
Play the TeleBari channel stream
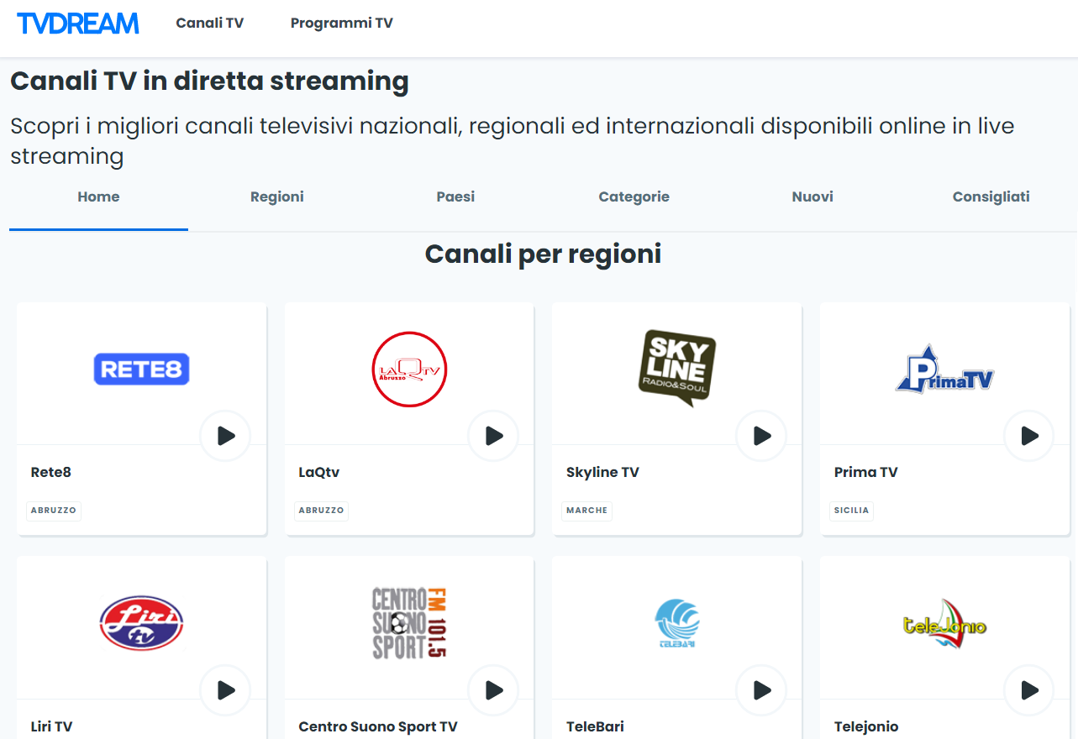[x=760, y=689]
